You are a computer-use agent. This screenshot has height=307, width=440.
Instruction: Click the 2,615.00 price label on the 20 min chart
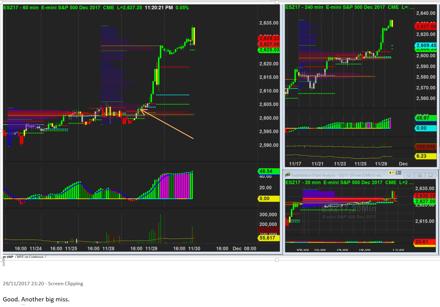[425, 221]
